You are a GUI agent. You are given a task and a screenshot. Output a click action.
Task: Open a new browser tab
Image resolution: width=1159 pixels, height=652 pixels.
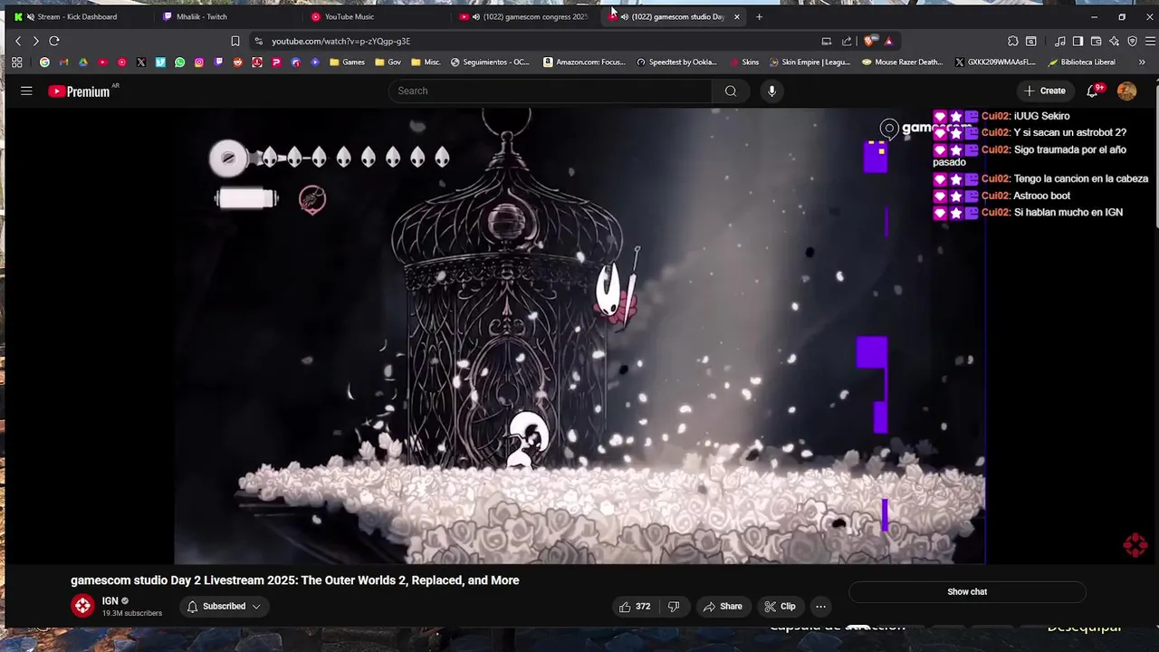click(759, 16)
